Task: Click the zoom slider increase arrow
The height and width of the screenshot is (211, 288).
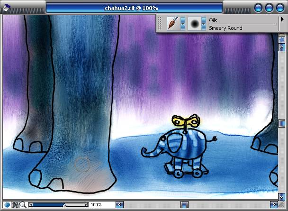Action: (x=86, y=205)
